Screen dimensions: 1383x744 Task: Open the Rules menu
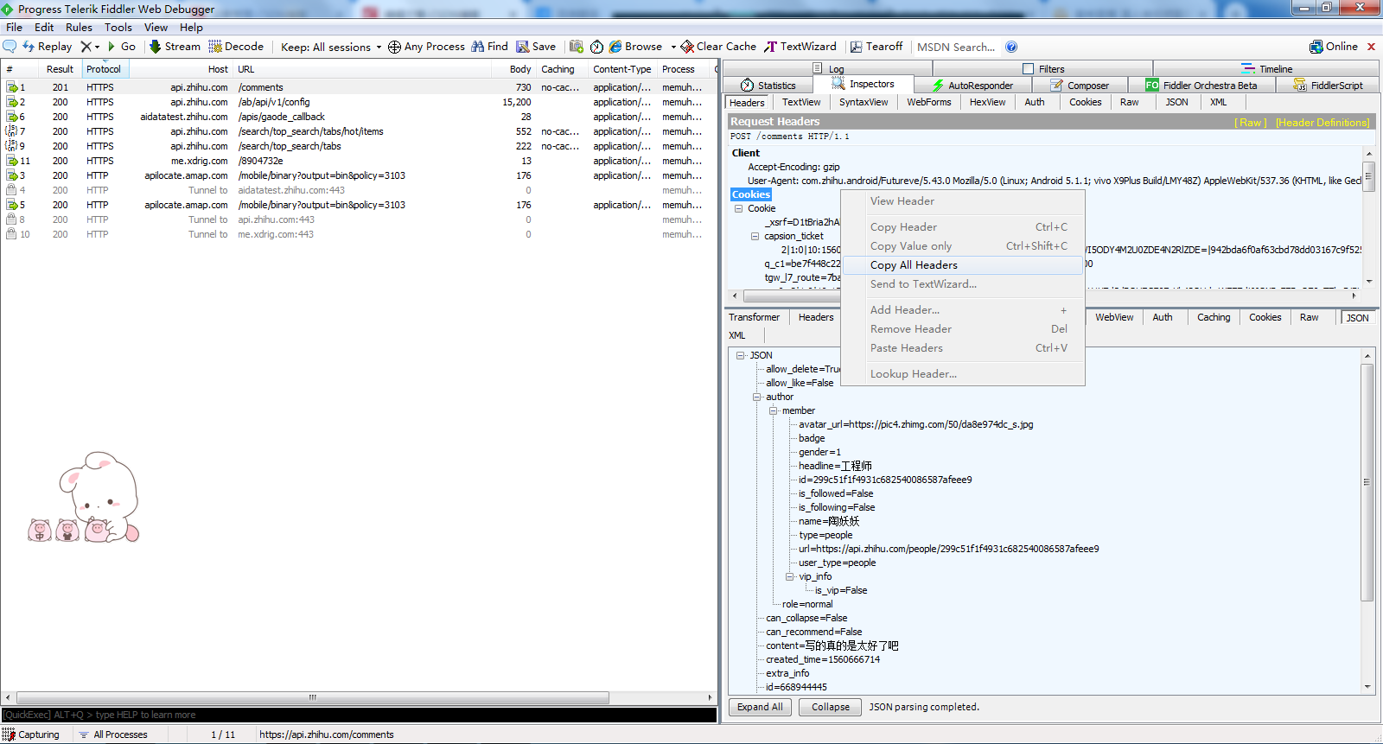tap(79, 28)
